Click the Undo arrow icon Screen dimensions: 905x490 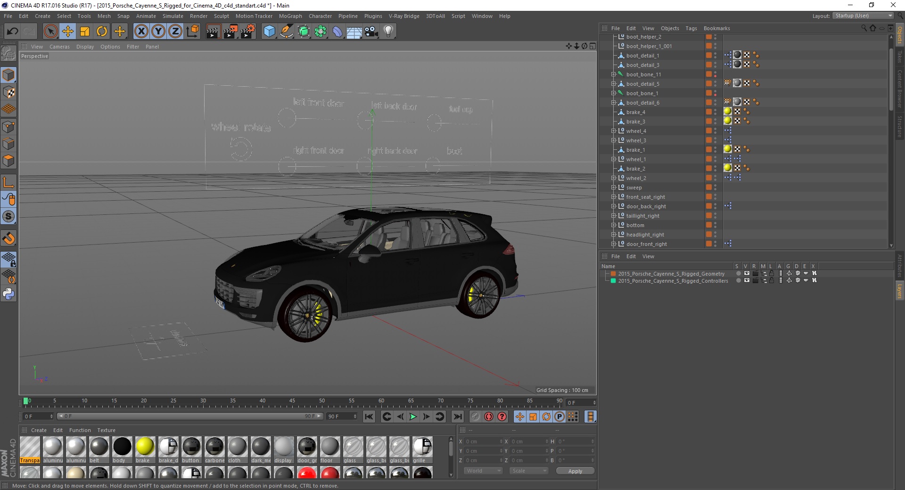(x=12, y=32)
